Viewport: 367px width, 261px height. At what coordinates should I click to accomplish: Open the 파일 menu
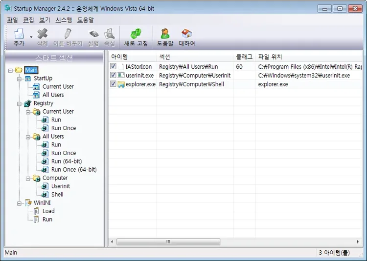pyautogui.click(x=12, y=20)
